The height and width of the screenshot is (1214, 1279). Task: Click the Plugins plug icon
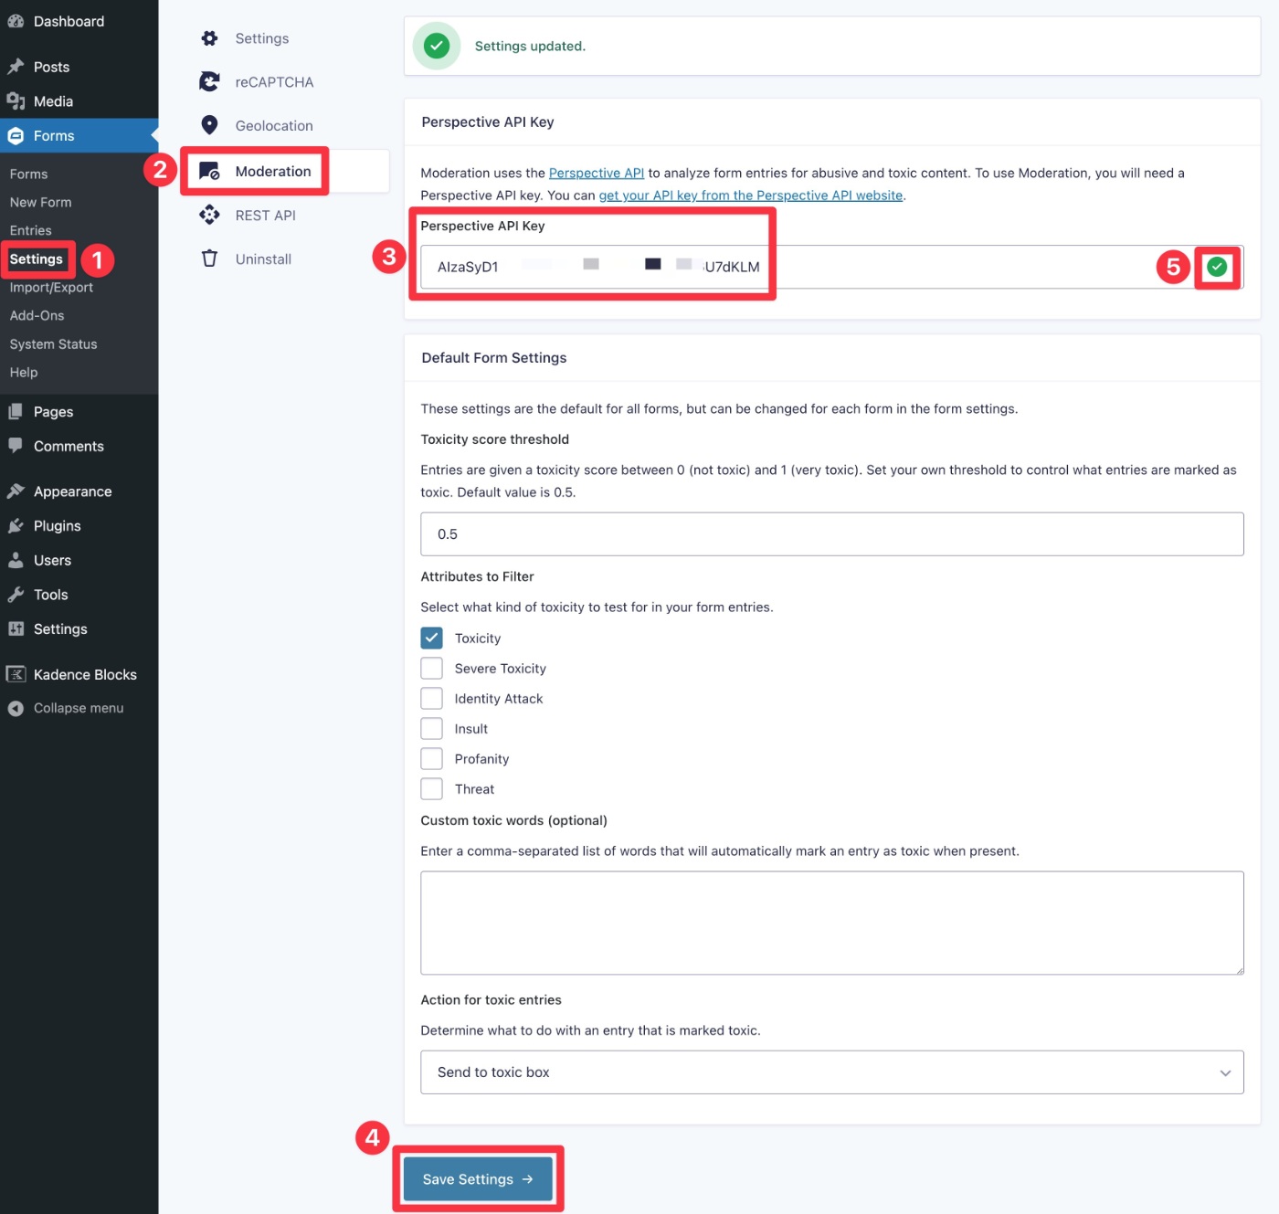[16, 526]
